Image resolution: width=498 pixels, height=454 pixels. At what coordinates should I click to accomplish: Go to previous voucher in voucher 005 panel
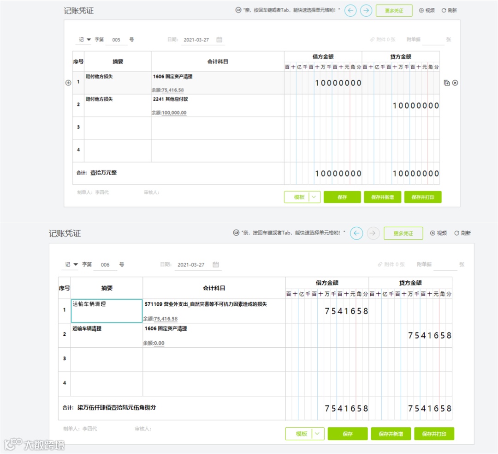tap(350, 11)
